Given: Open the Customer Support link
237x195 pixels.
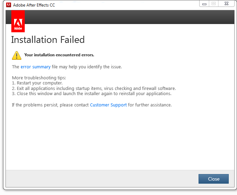Looking at the screenshot, I should [x=108, y=105].
